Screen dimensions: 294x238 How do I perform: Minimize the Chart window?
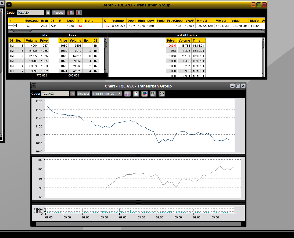[x=232, y=86]
